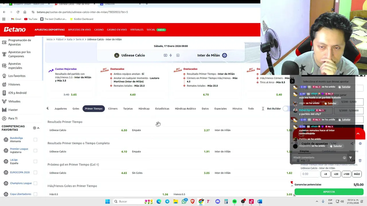Bet on Udinese Calcio first half 6.50
The width and height of the screenshot is (367, 206).
pyautogui.click(x=88, y=130)
